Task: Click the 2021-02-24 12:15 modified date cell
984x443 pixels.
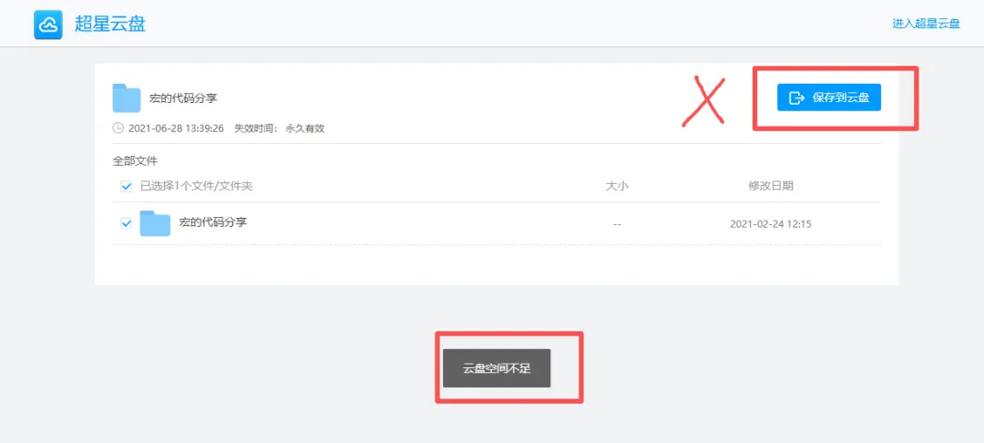Action: pos(771,223)
